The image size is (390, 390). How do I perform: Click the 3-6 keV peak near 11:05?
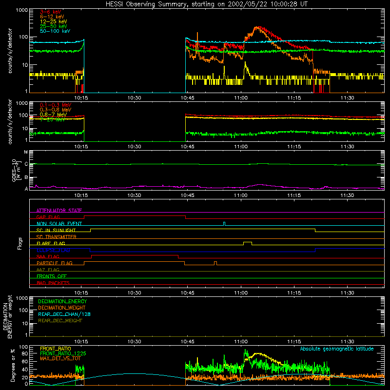[x=259, y=27]
